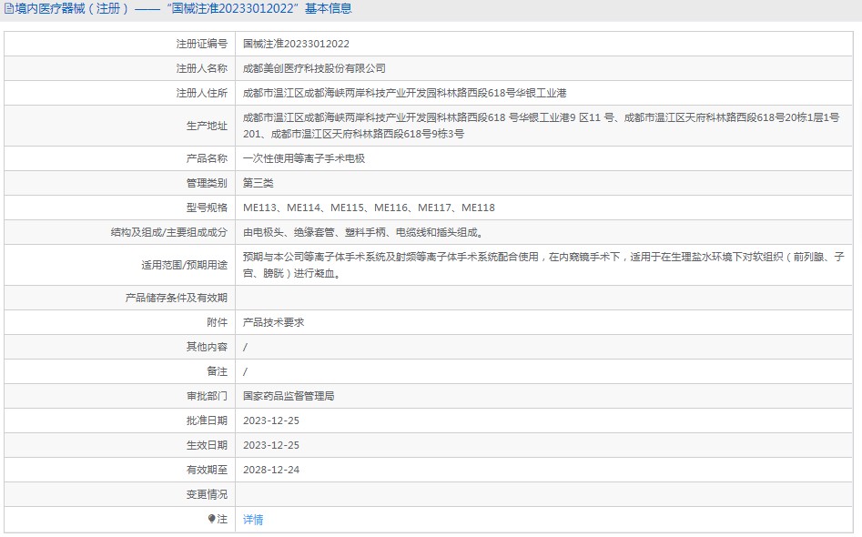The width and height of the screenshot is (862, 537).
Task: Open the 详情 link in the 注 row
Action: (253, 520)
